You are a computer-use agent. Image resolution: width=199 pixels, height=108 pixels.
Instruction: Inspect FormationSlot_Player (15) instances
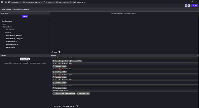coord(14,36)
